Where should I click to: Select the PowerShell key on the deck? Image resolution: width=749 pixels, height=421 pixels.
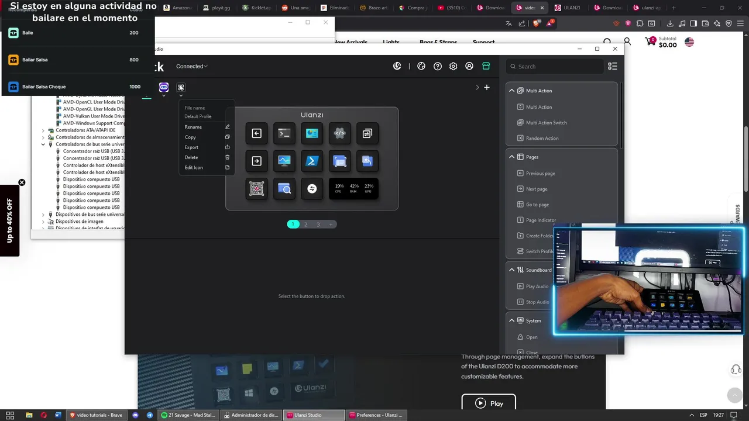(x=312, y=161)
